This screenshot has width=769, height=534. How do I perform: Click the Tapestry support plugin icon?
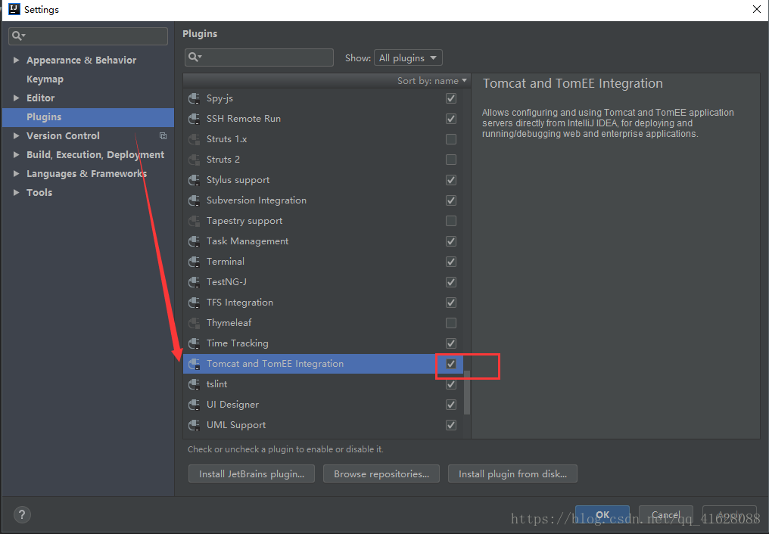coord(195,221)
